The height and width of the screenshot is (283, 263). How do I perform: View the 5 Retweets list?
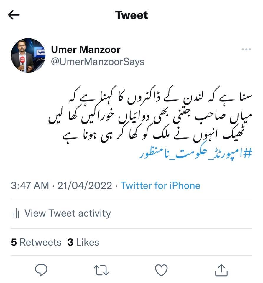tap(36, 242)
